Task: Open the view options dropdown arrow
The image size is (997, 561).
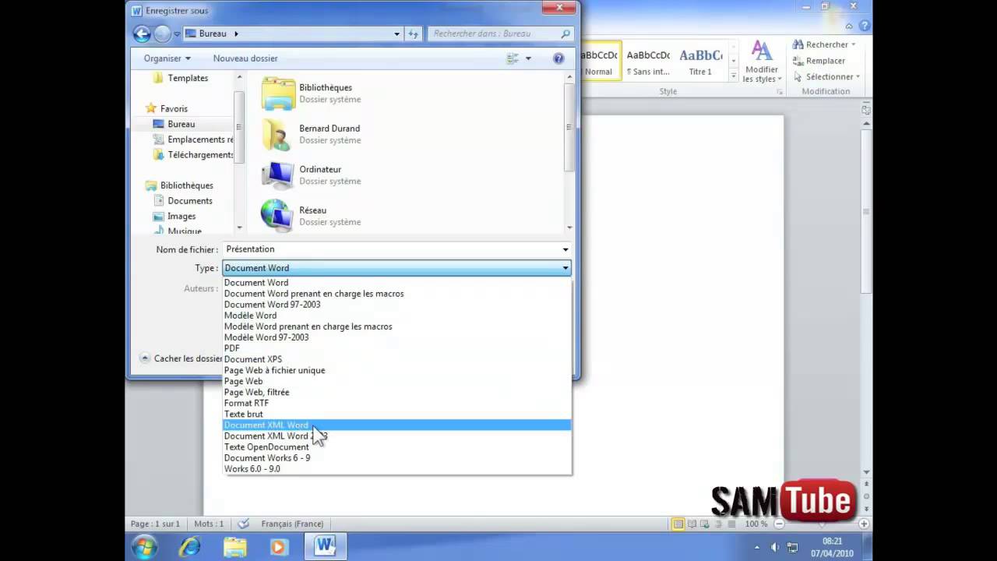Action: point(528,58)
